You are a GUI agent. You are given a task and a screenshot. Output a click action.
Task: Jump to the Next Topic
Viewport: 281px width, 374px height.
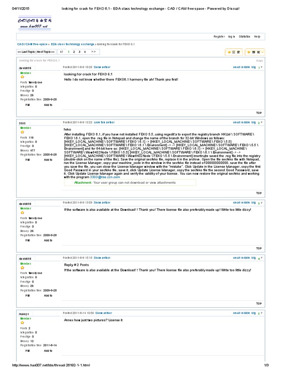pyautogui.click(x=46, y=52)
